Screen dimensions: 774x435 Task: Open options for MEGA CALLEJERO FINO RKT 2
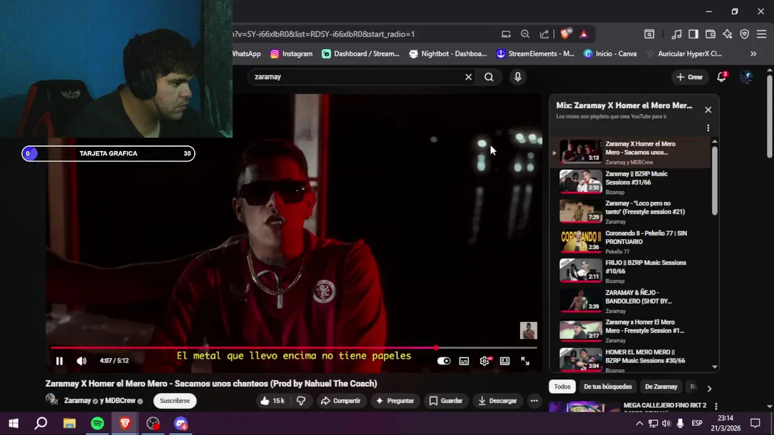pos(716,407)
